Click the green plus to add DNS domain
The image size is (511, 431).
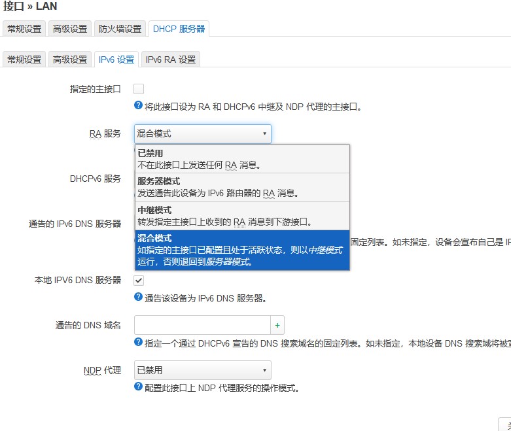coord(277,325)
